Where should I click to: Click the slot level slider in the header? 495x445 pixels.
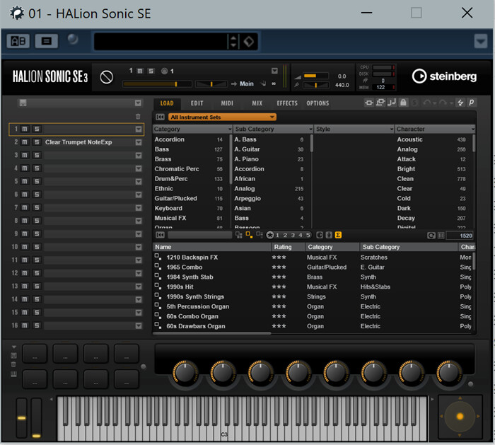pos(157,84)
